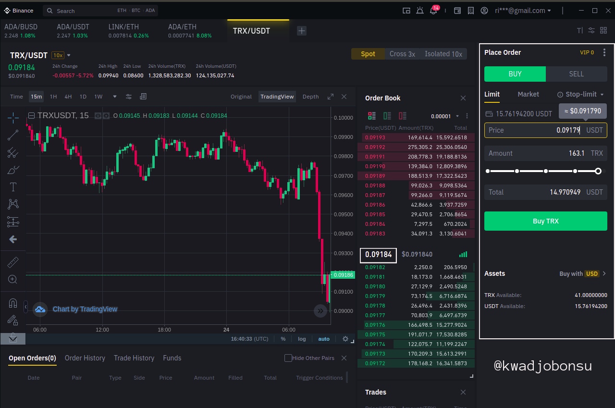Switch chart view to Original
Image resolution: width=615 pixels, height=408 pixels.
[x=241, y=97]
